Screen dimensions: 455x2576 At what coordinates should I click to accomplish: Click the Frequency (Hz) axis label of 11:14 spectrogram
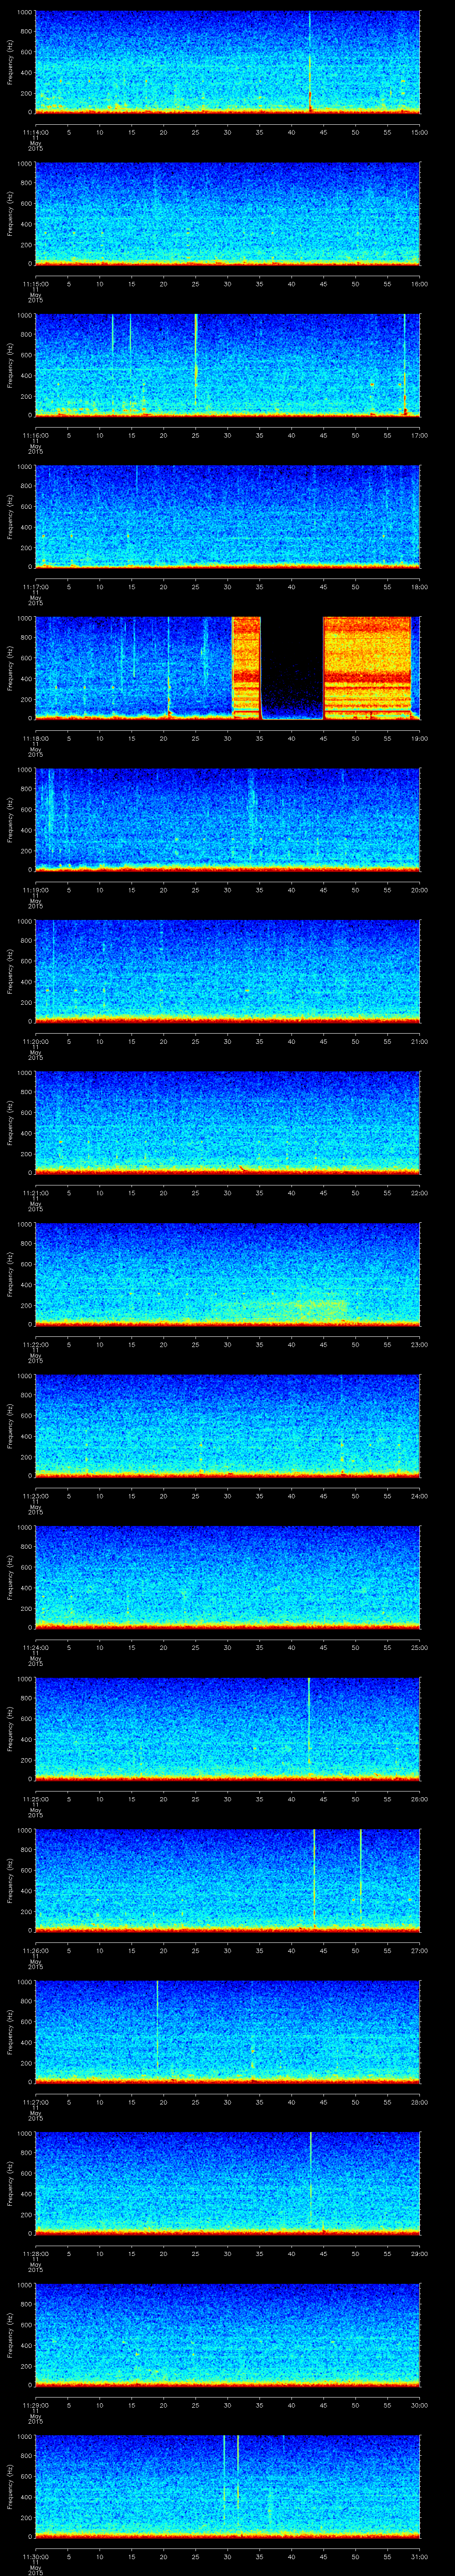10,62
